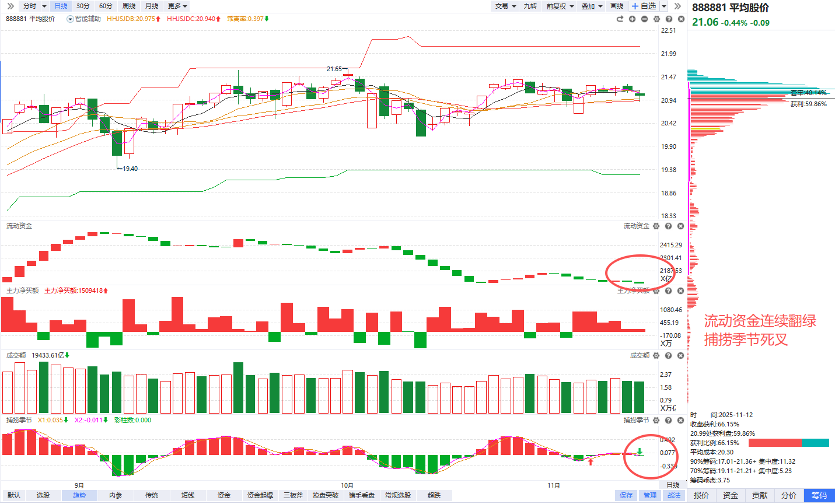This screenshot has height=504, width=835.
Task: Select the 三板斧 indicator template
Action: 294,495
